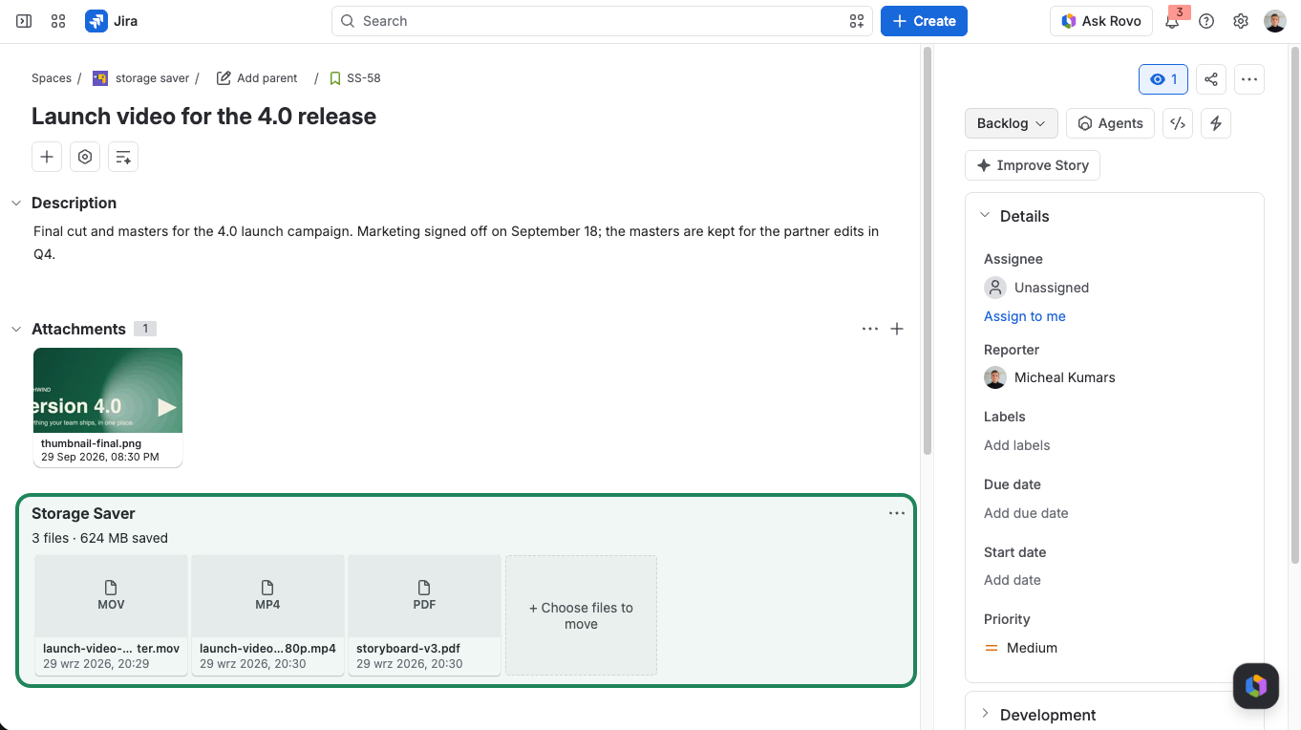Image resolution: width=1301 pixels, height=730 pixels.
Task: Click Improve Story button
Action: [x=1033, y=165]
